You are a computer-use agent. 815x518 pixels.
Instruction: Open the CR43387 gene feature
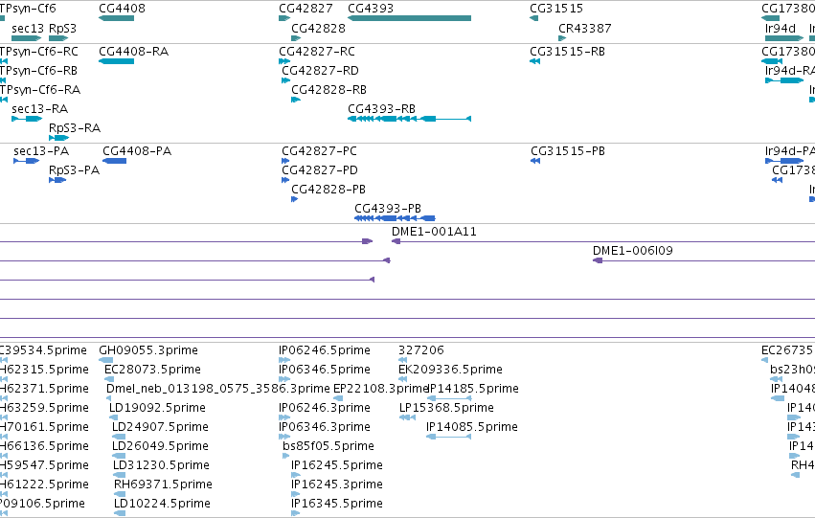pyautogui.click(x=562, y=38)
